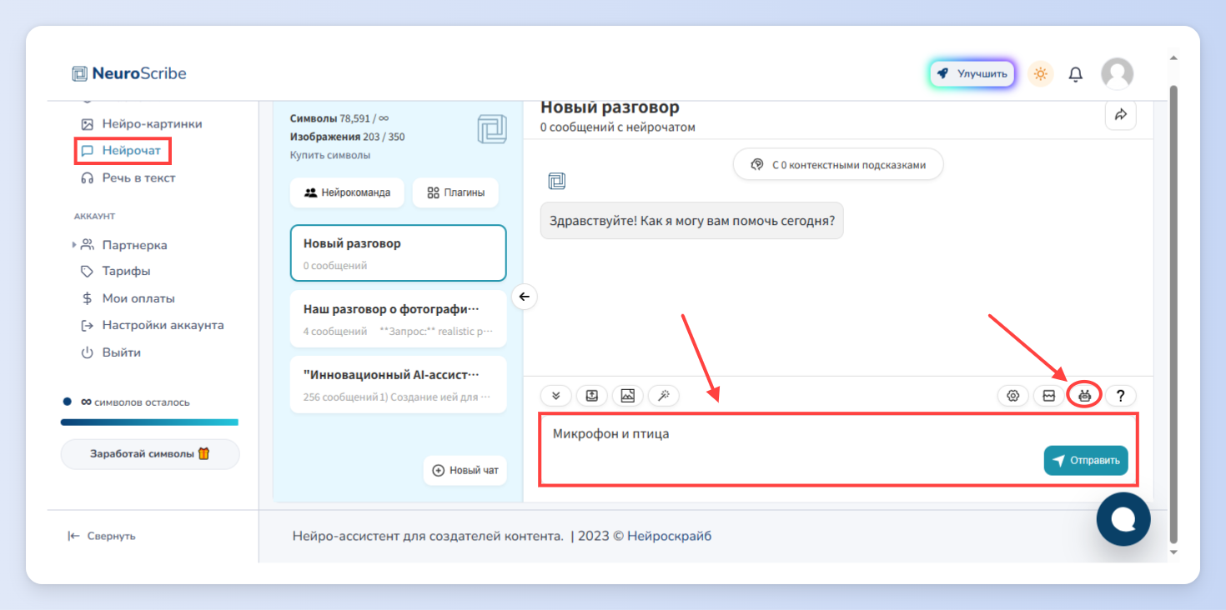The width and height of the screenshot is (1226, 610).
Task: Click the magic wand icon
Action: coord(664,396)
